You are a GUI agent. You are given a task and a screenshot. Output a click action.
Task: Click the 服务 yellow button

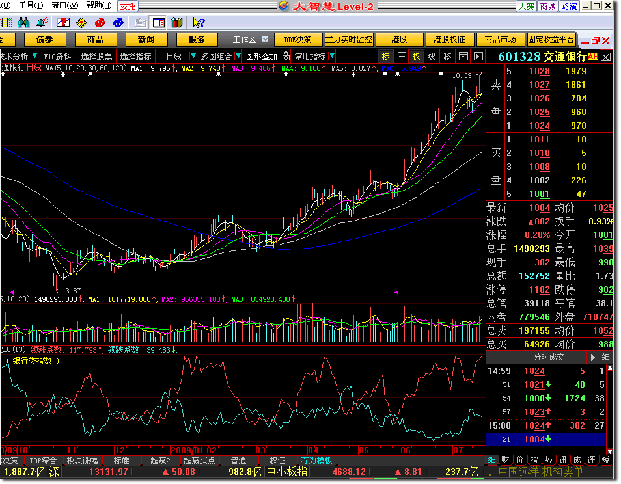(197, 40)
